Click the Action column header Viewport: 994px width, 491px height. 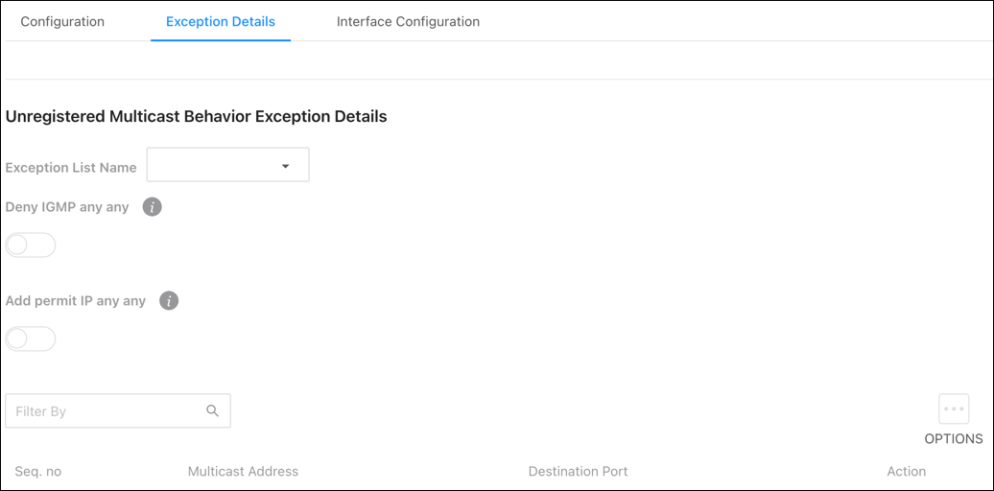[907, 472]
